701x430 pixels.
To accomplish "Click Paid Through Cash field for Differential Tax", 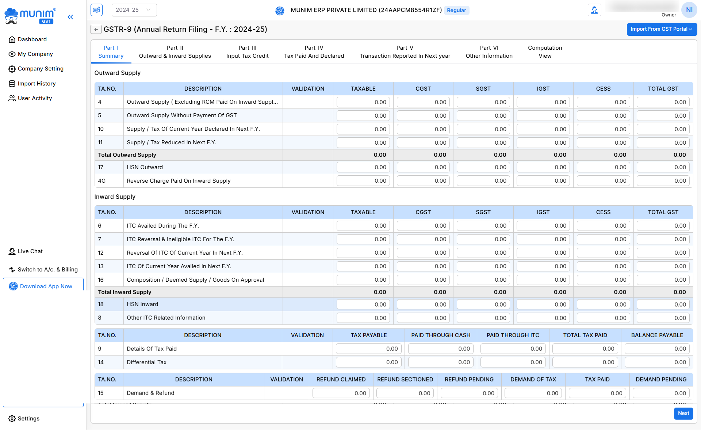I will 441,362.
